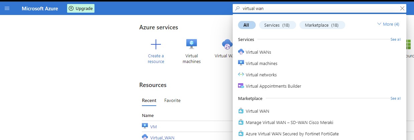Filter results by Marketplace (18)

pos(322,25)
